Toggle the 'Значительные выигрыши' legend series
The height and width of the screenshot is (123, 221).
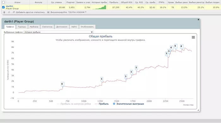coord(128,104)
